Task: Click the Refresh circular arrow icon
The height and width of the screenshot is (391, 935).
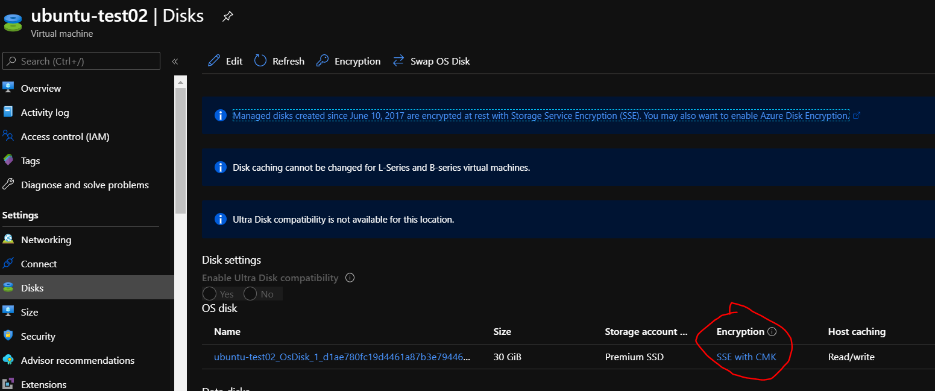Action: tap(260, 60)
